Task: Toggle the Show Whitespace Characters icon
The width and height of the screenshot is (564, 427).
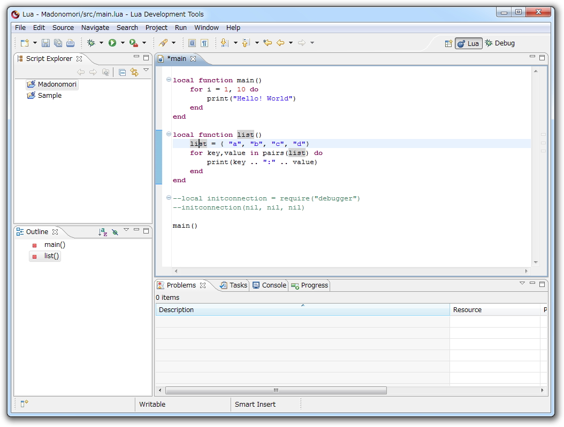Action: pos(205,43)
